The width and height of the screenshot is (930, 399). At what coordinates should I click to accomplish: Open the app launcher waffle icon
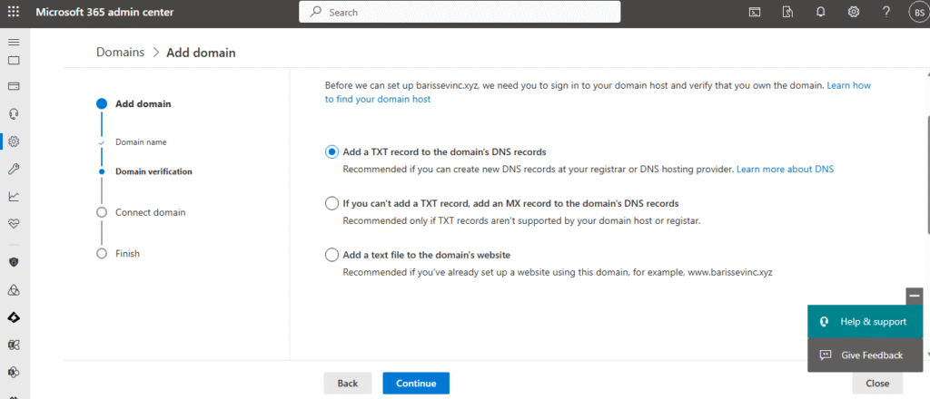13,12
